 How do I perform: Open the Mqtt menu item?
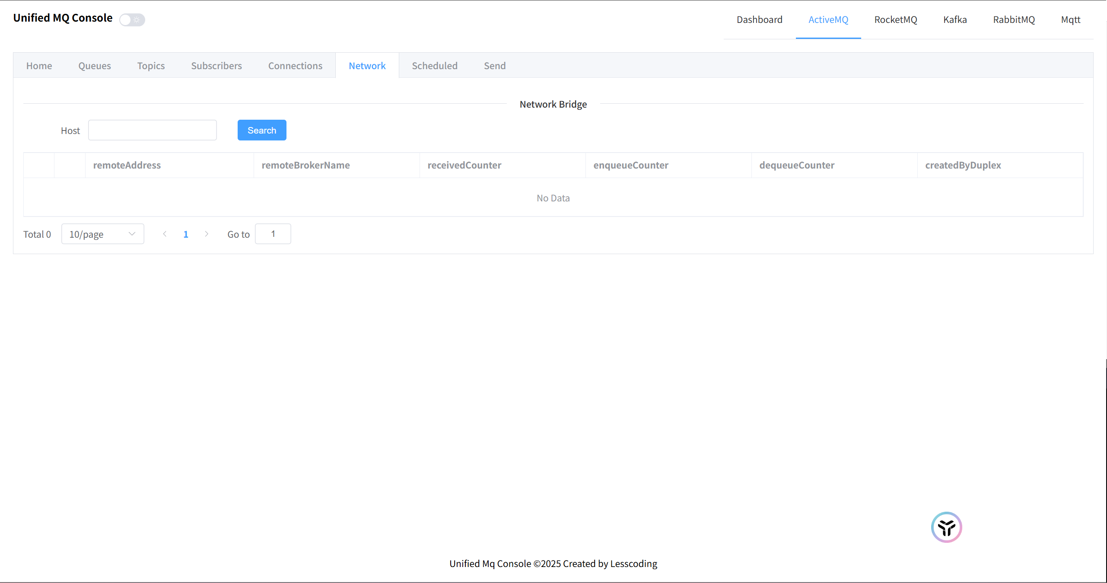tap(1070, 19)
